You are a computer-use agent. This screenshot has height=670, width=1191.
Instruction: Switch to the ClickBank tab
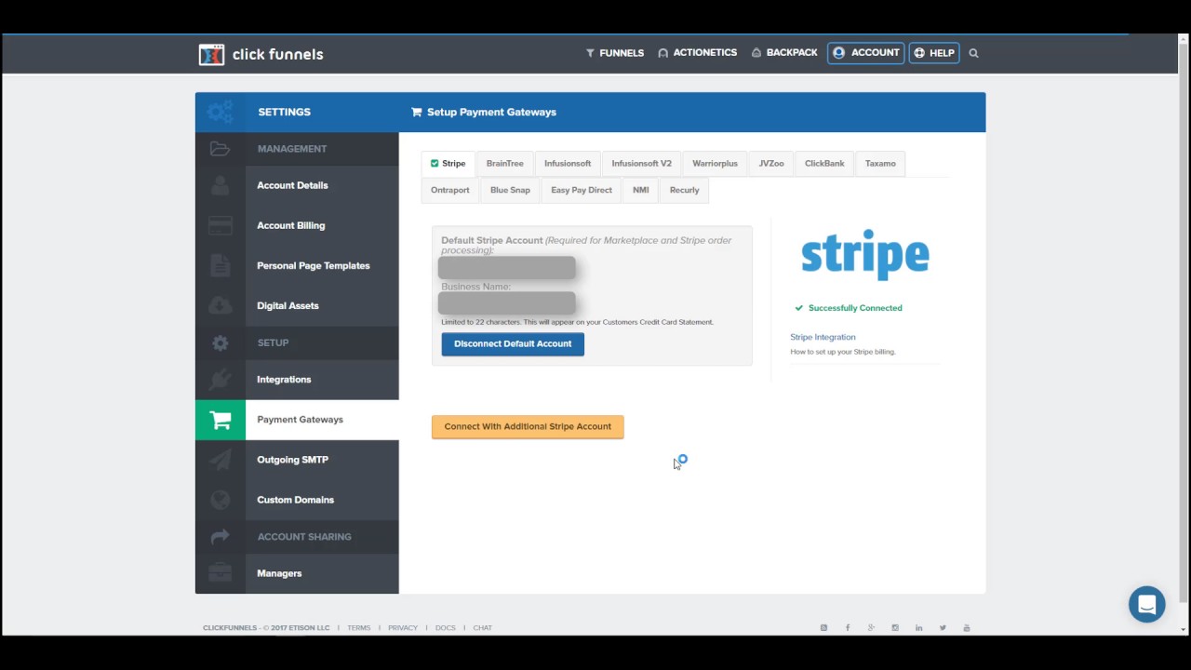click(x=824, y=163)
